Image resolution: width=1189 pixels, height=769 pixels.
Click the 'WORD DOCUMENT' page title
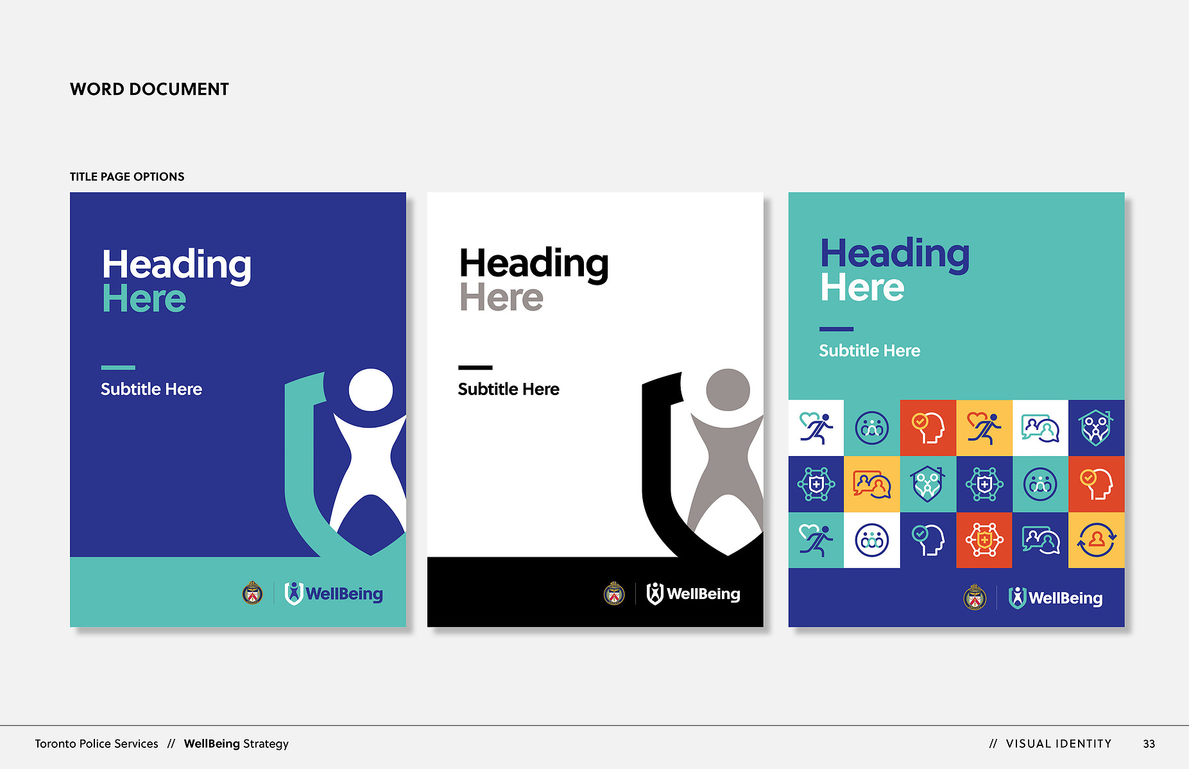pyautogui.click(x=150, y=89)
